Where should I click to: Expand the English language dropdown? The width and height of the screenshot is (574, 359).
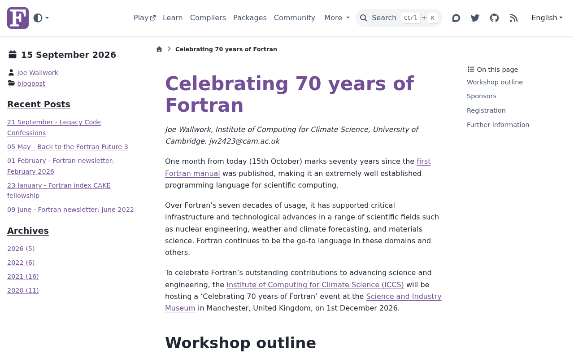[547, 18]
